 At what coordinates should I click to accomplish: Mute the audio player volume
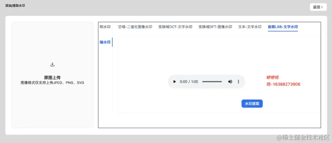(x=230, y=81)
